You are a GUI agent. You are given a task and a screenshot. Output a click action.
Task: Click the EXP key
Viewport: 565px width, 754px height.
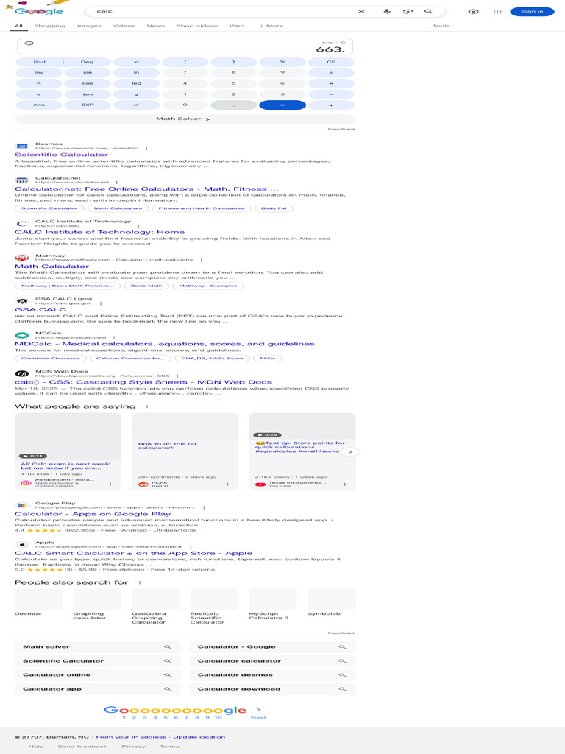click(x=88, y=105)
